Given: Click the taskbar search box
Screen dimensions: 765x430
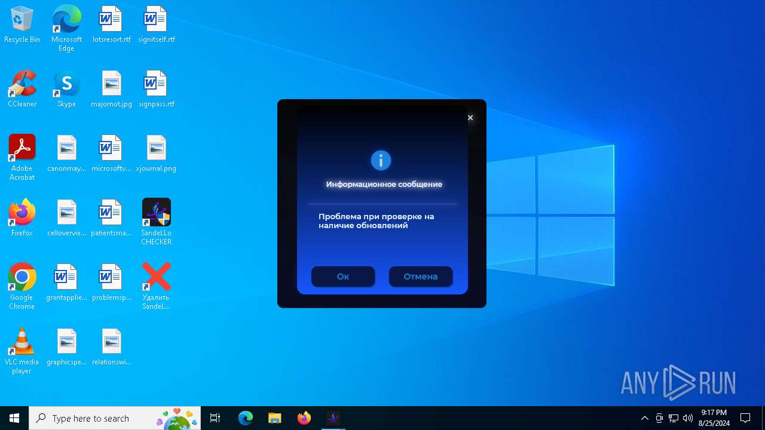Looking at the screenshot, I should point(115,418).
